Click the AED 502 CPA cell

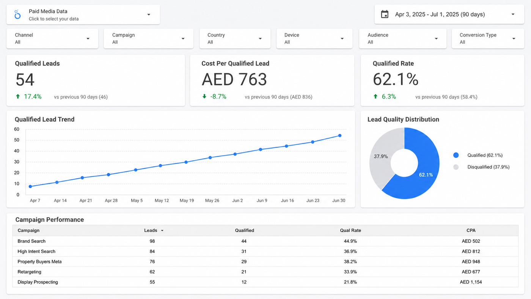tap(471, 241)
